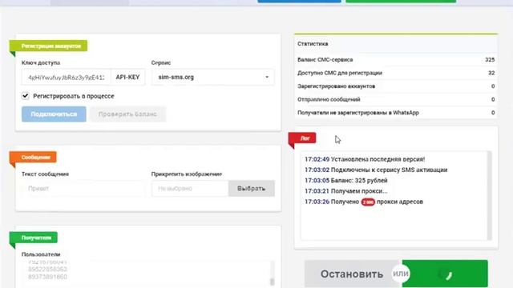Click the balance value 325
This screenshot has height=288, width=513.
tap(490, 60)
